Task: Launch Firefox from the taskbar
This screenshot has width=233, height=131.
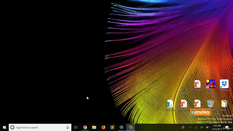Action: click(103, 127)
